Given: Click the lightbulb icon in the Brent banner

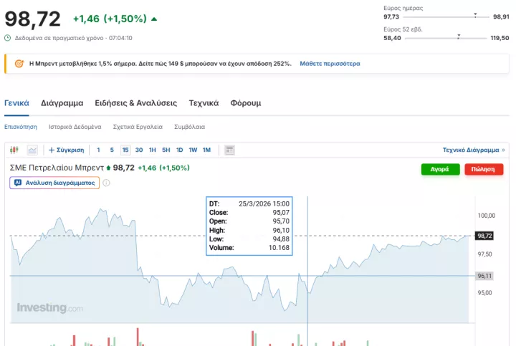Looking at the screenshot, I should click(x=19, y=64).
